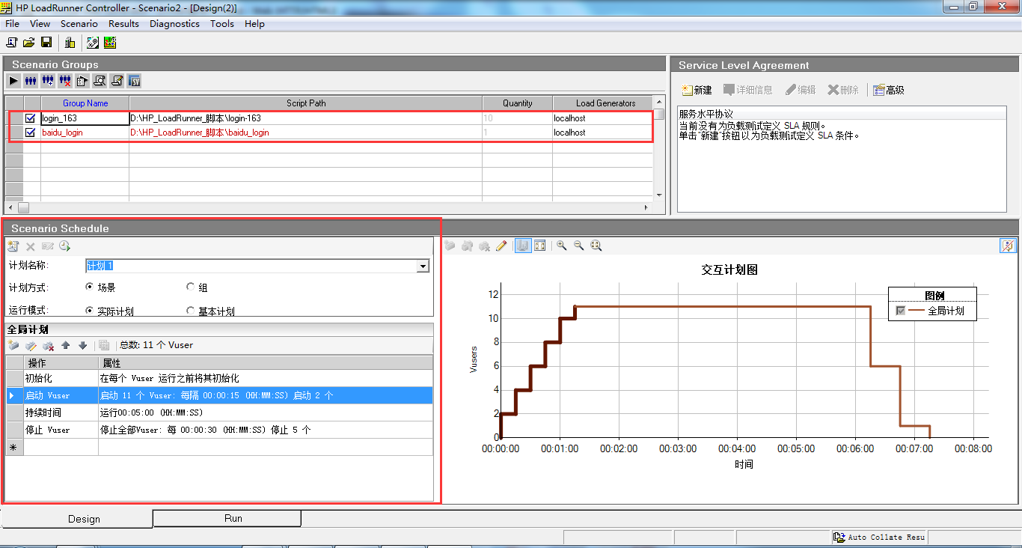The height and width of the screenshot is (548, 1022).
Task: Open the Tools menu
Action: pos(222,23)
